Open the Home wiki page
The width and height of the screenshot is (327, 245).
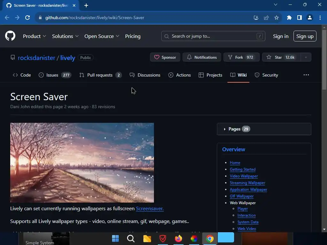(x=235, y=163)
